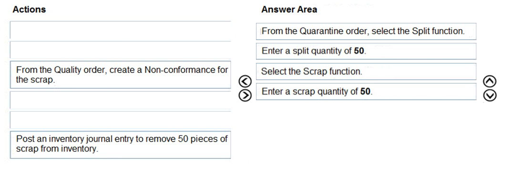Select 'Post an inventory journal entry' action

[x=121, y=144]
